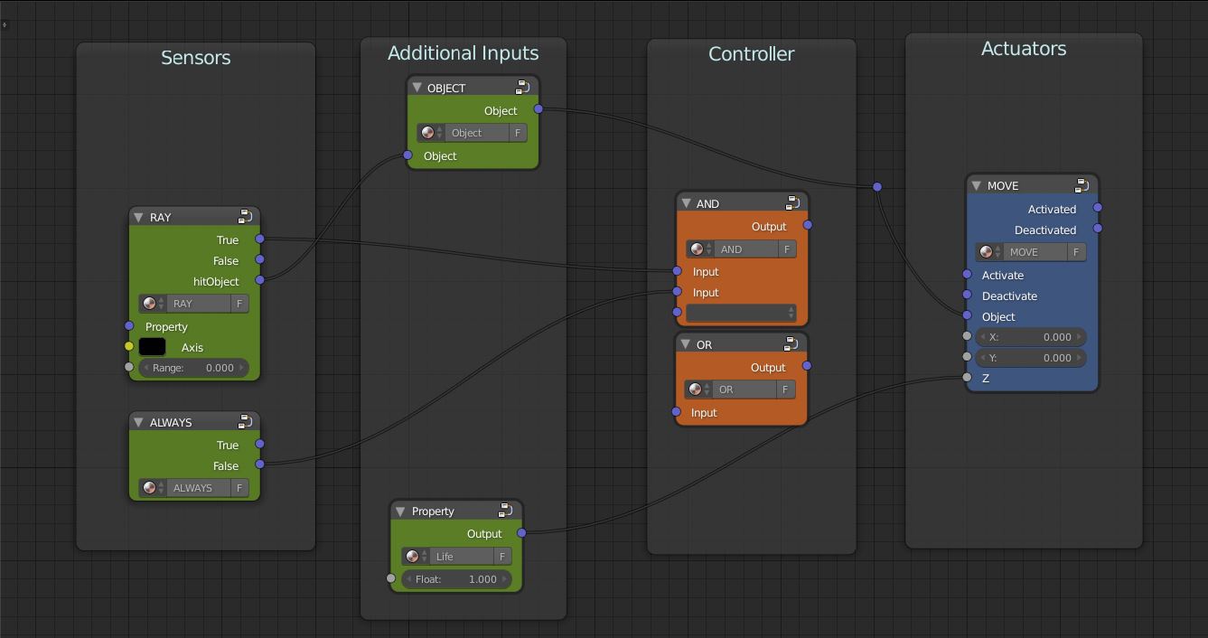Pick the Axis color swatch in RAY node

(x=152, y=347)
